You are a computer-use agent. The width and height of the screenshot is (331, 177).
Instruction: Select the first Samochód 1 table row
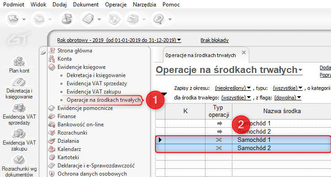pyautogui.click(x=243, y=124)
